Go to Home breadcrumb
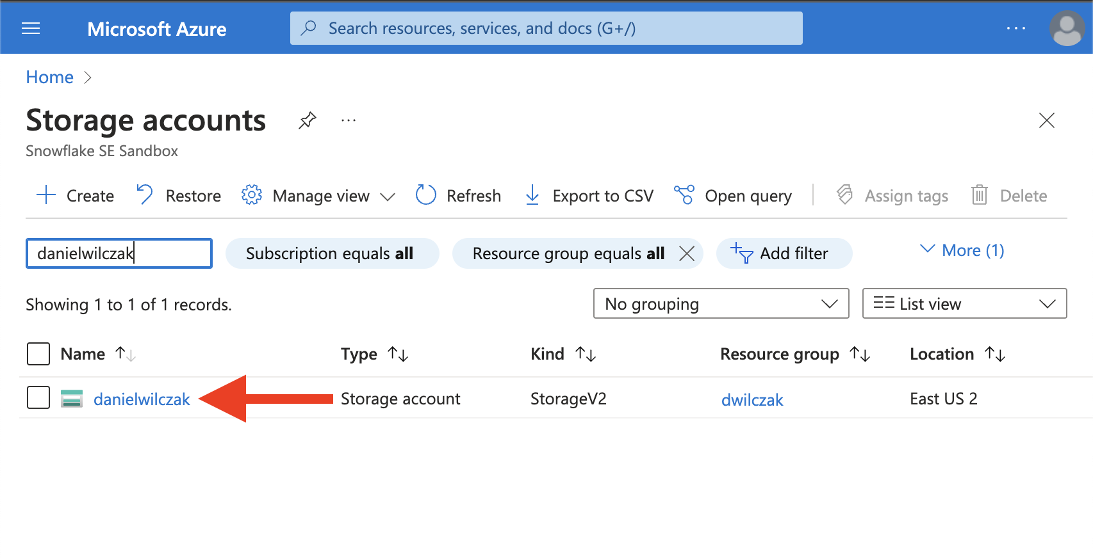The height and width of the screenshot is (558, 1093). point(50,77)
